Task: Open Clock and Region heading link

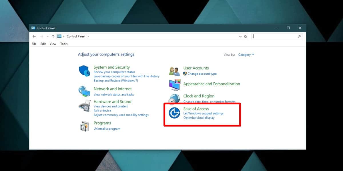Action: [199, 96]
